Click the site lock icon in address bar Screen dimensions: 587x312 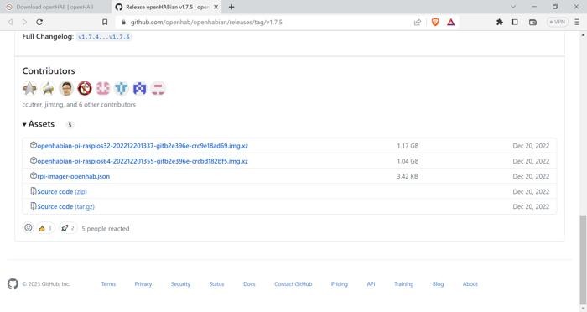click(123, 23)
